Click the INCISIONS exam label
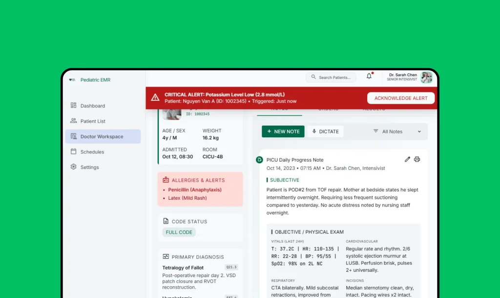 355,280
